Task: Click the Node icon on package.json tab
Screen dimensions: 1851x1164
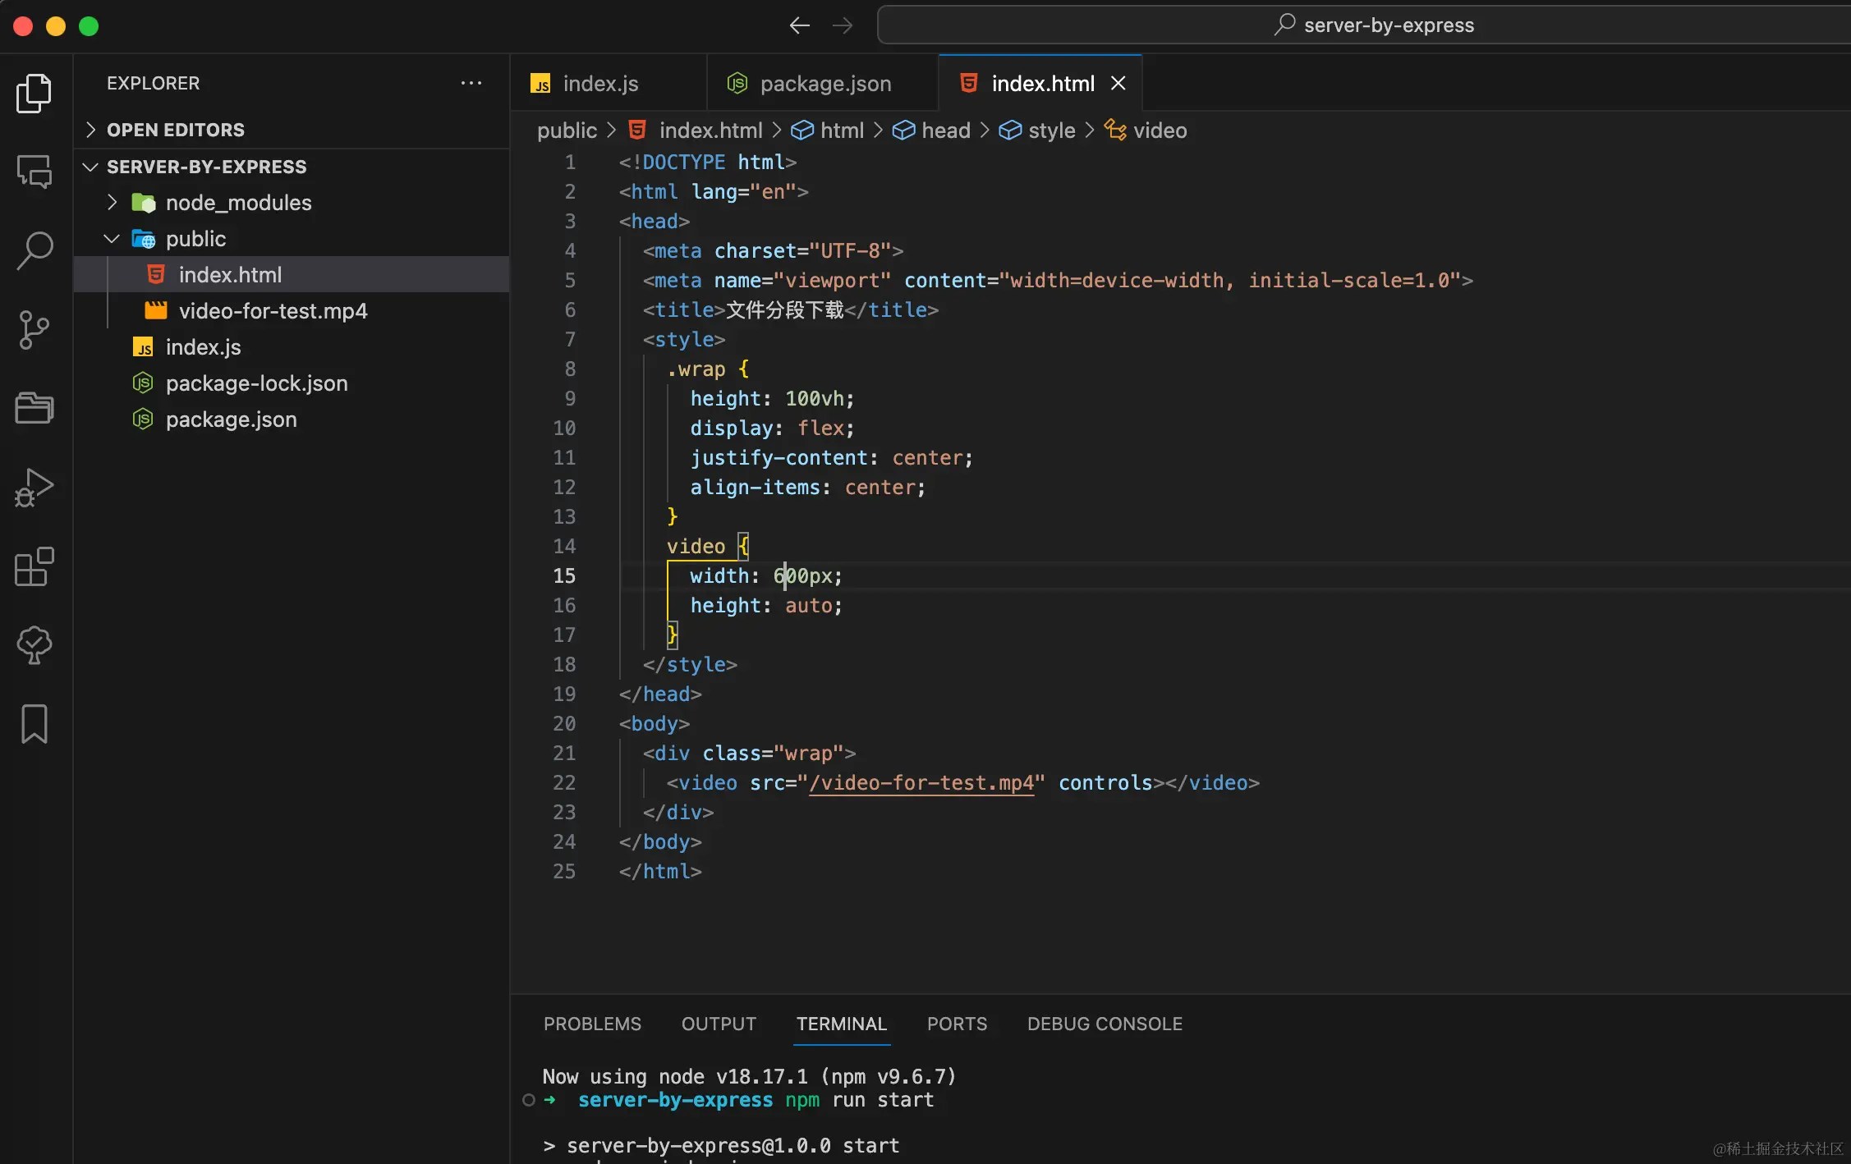Action: 737,83
